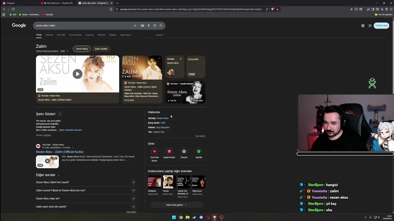Start voice search with the microphone

coord(149,25)
